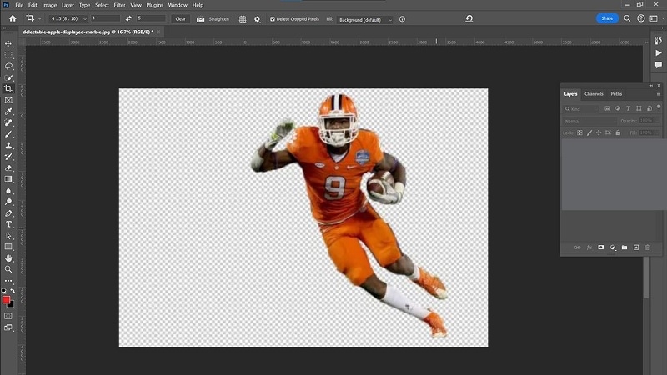Image resolution: width=667 pixels, height=375 pixels.
Task: Toggle Delete Cropped Pixels checkbox
Action: (x=273, y=19)
